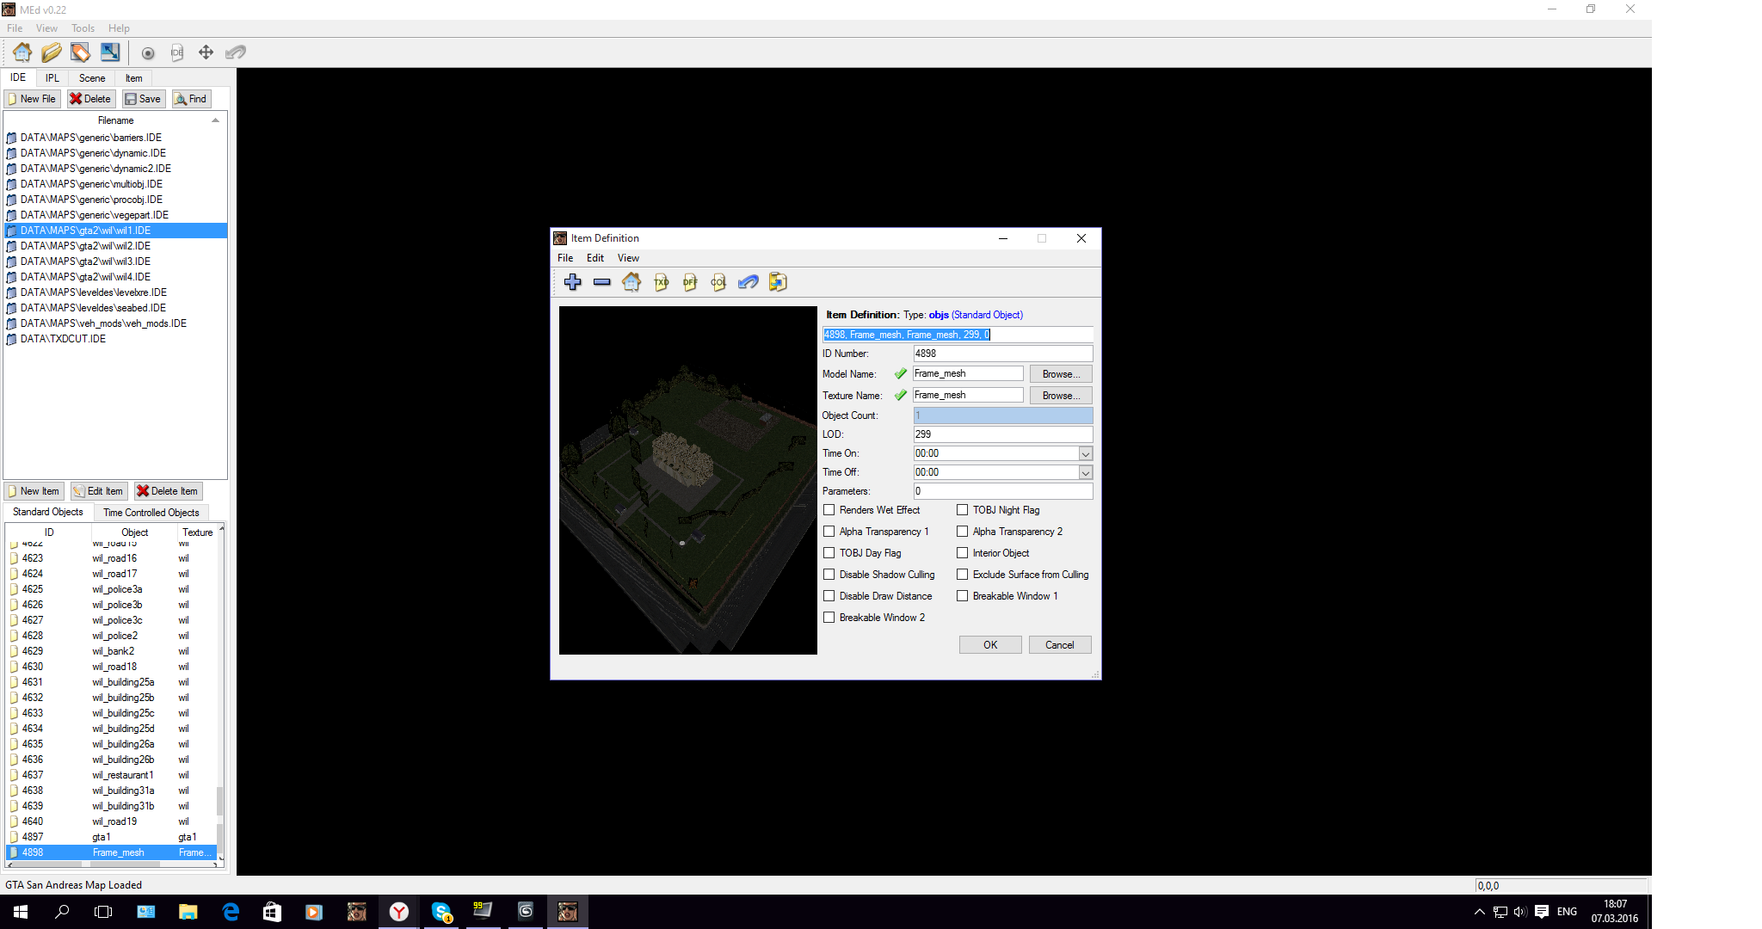This screenshot has height=929, width=1762.
Task: Click the clipboard paste icon in dialog toolbar
Action: tap(778, 282)
